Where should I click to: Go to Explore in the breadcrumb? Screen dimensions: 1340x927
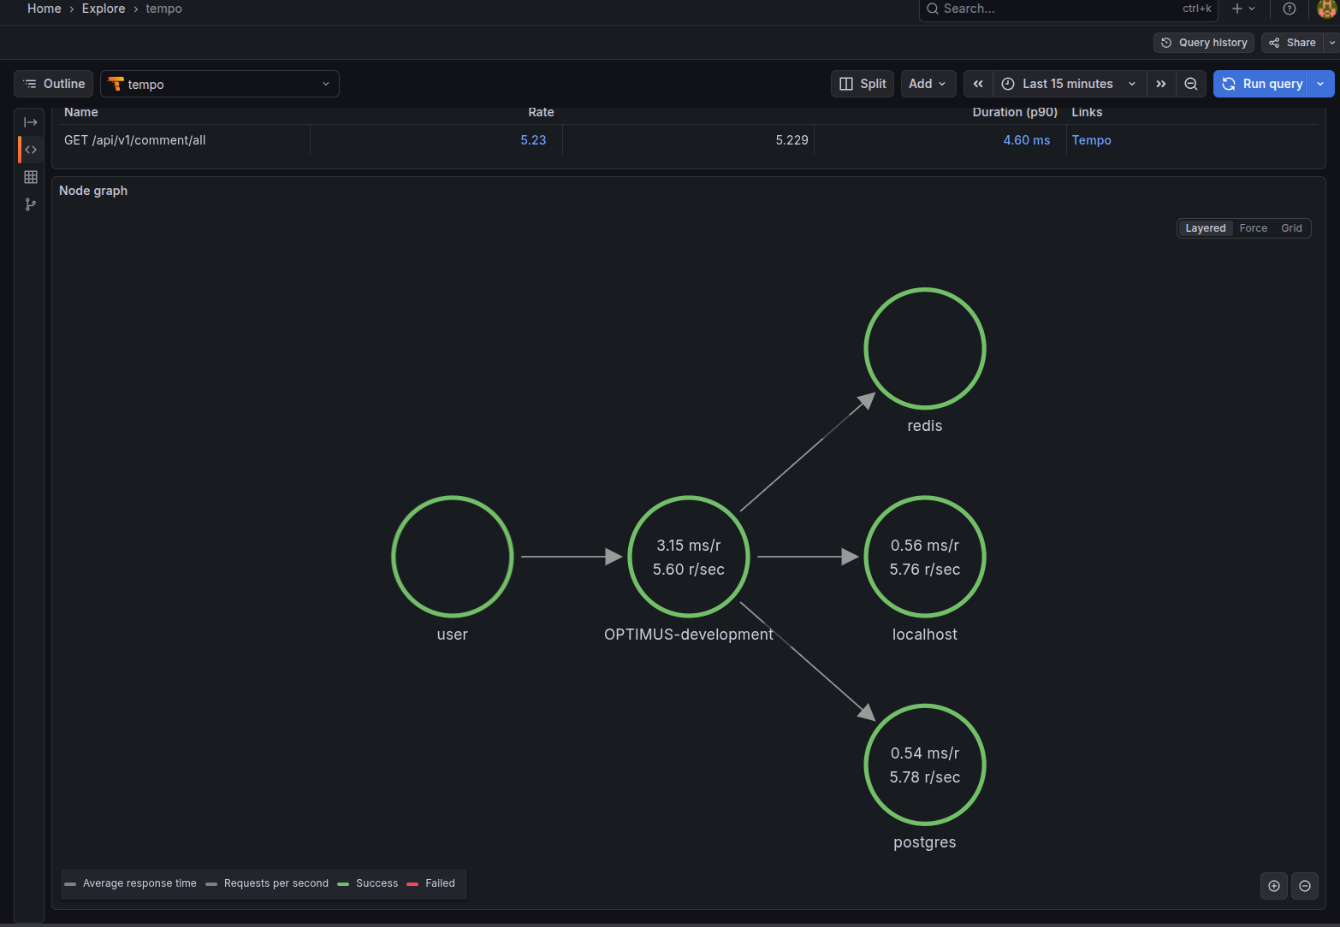(104, 9)
